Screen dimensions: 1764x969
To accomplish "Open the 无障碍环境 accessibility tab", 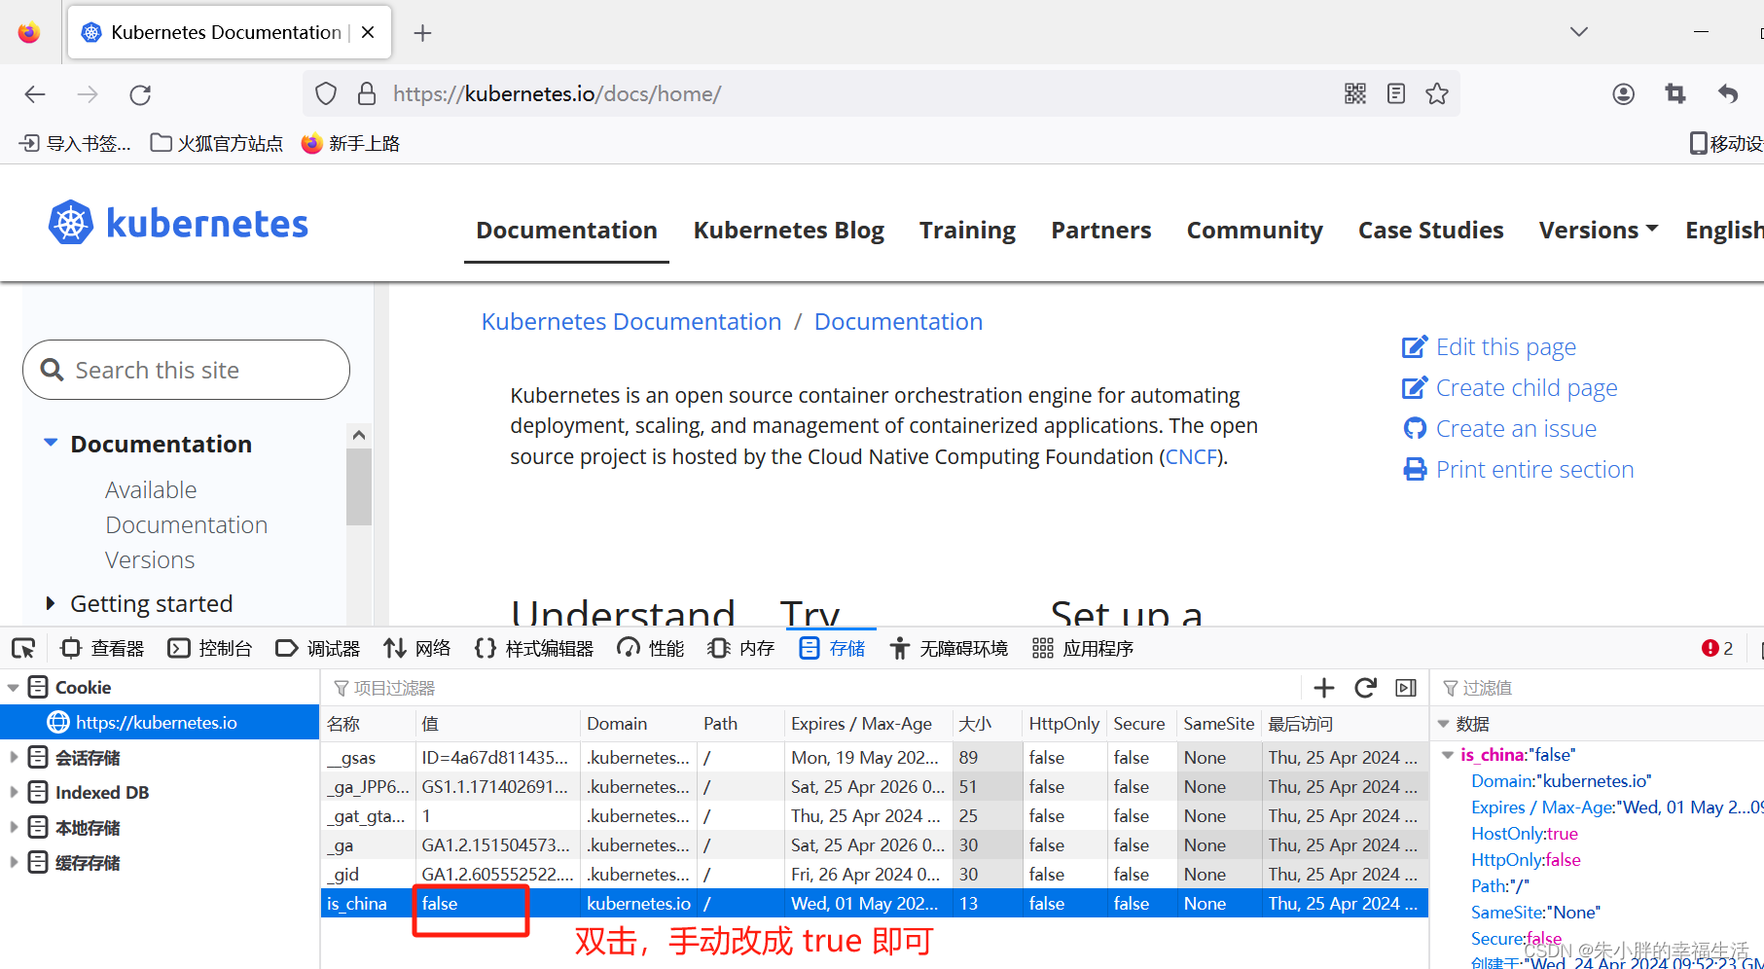I will pos(949,648).
